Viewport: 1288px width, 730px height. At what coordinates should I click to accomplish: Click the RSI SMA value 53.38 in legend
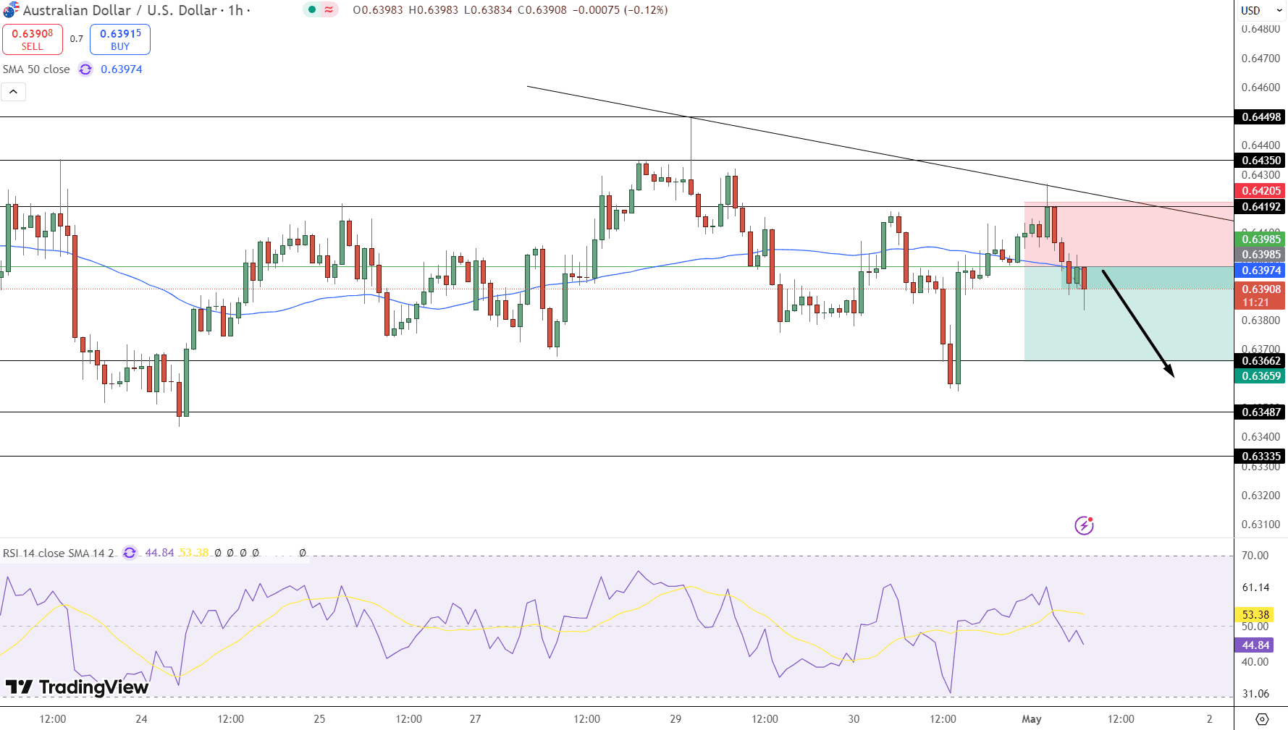click(194, 553)
